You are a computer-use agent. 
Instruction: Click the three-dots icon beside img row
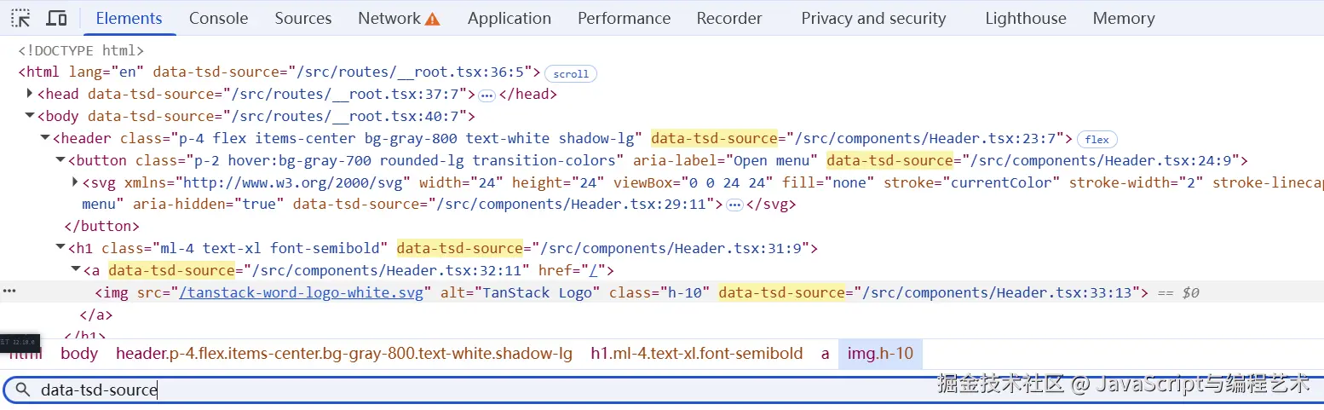[9, 292]
